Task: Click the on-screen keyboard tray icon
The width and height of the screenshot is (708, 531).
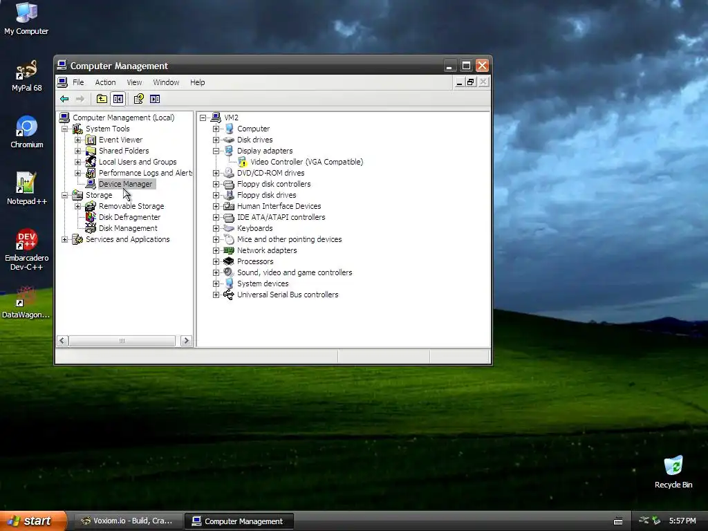Action: [618, 521]
